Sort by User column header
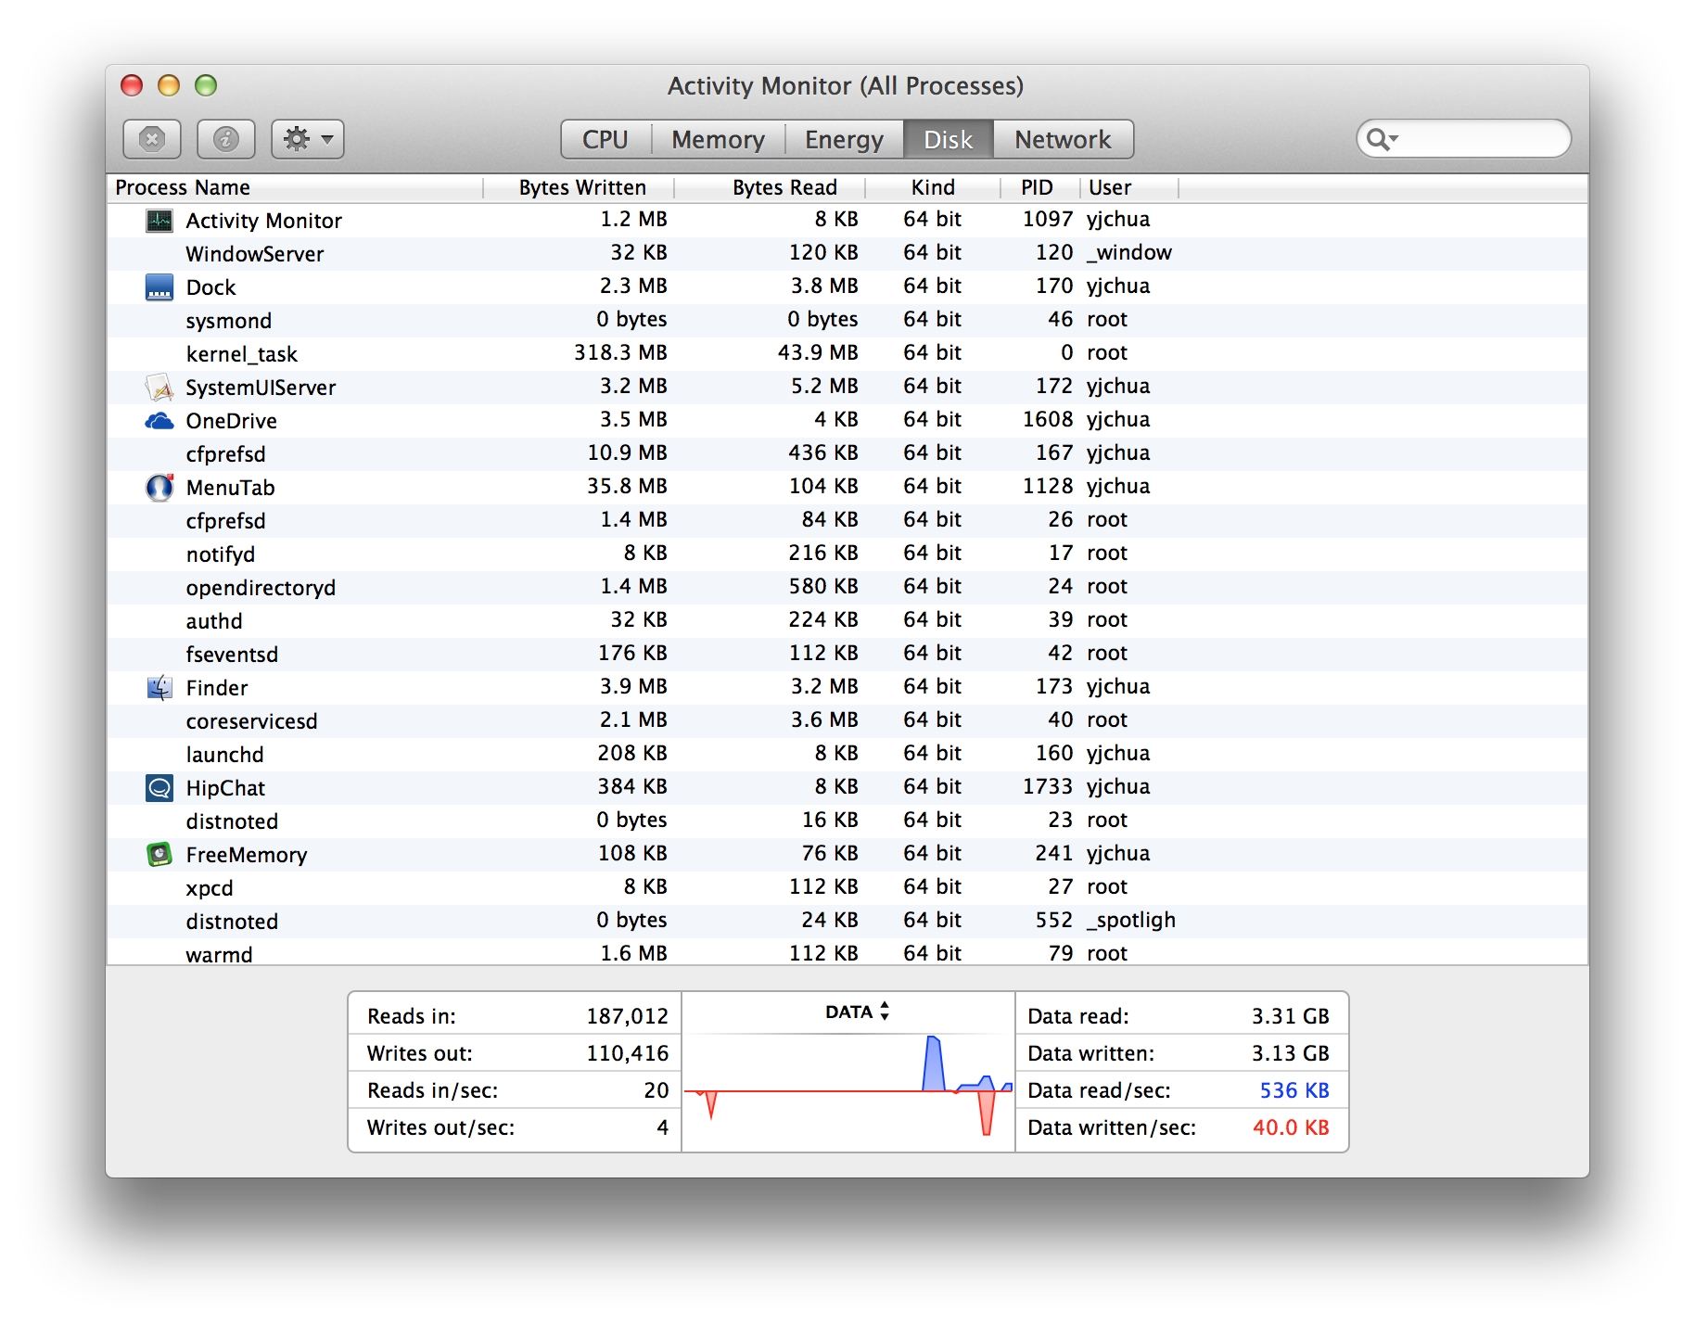Screen dimensions: 1695x1324 tap(1129, 188)
